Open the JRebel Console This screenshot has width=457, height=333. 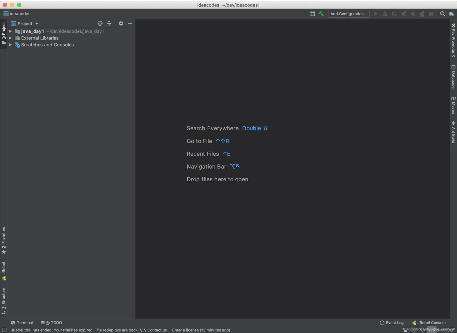tap(429, 323)
